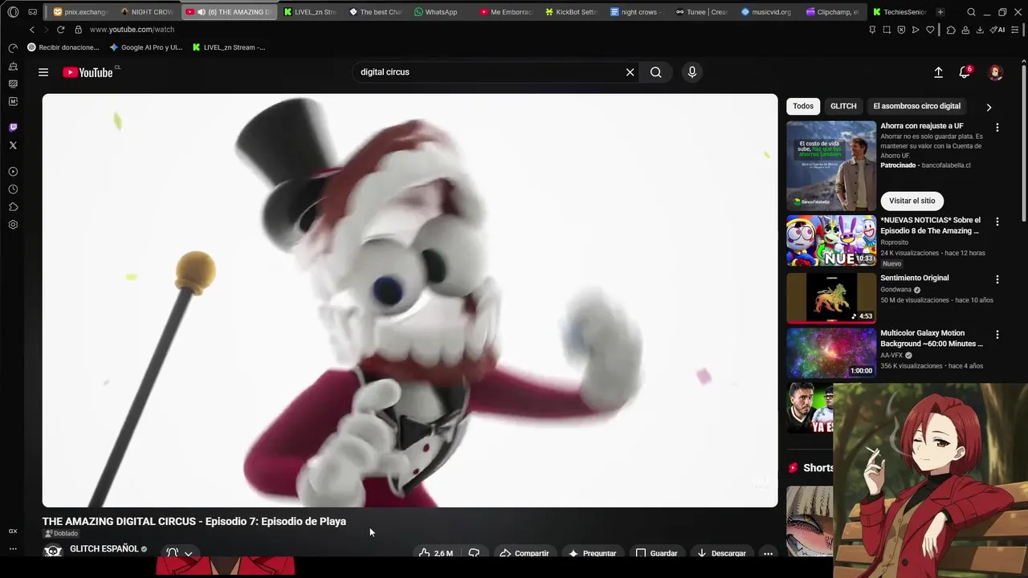Switch to KickBot Settings tab
1028x578 pixels.
click(x=571, y=12)
